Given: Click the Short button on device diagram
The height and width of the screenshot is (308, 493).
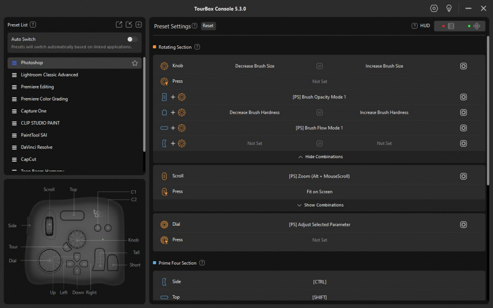Looking at the screenshot, I should click(x=113, y=263).
